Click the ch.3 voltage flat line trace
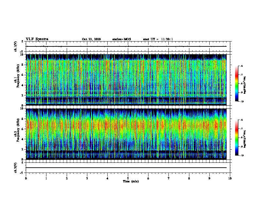Viewport: 259px width, 200px height. 126,168
